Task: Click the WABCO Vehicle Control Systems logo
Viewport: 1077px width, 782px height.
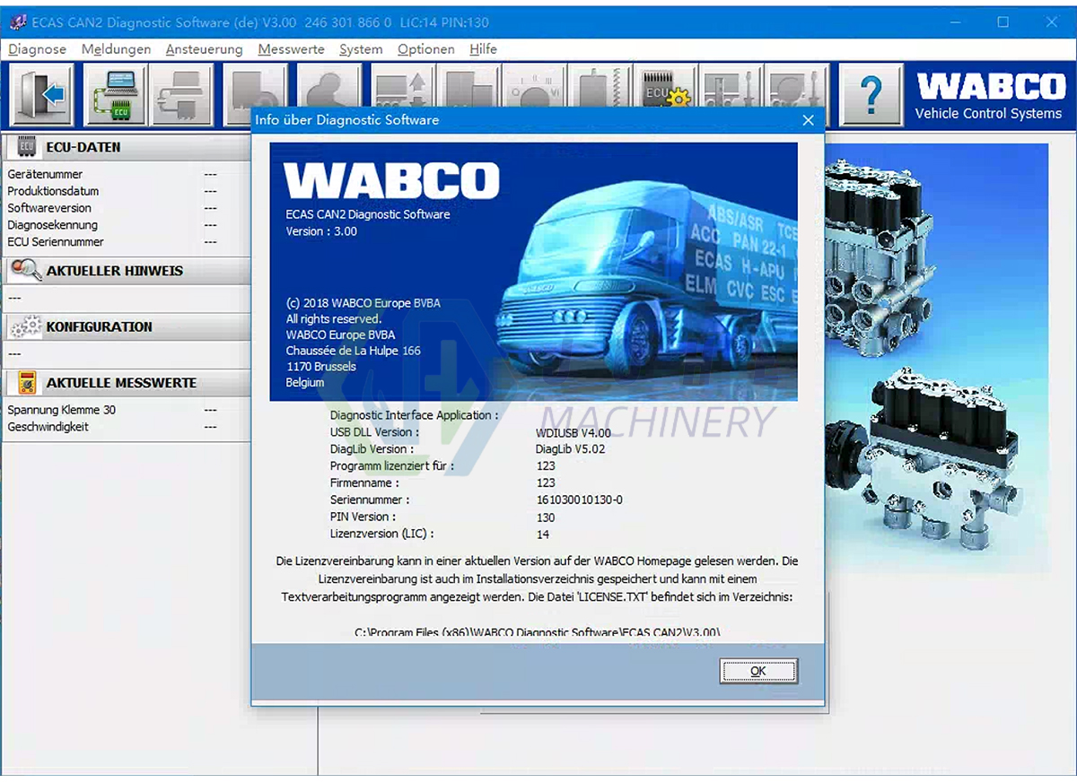Action: (990, 93)
